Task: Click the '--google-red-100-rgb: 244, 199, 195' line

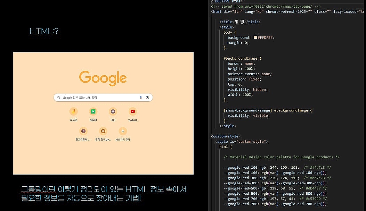Action: click(x=277, y=167)
